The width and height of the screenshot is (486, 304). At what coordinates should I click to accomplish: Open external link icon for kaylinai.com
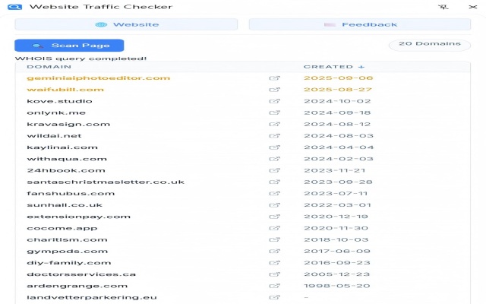click(275, 147)
